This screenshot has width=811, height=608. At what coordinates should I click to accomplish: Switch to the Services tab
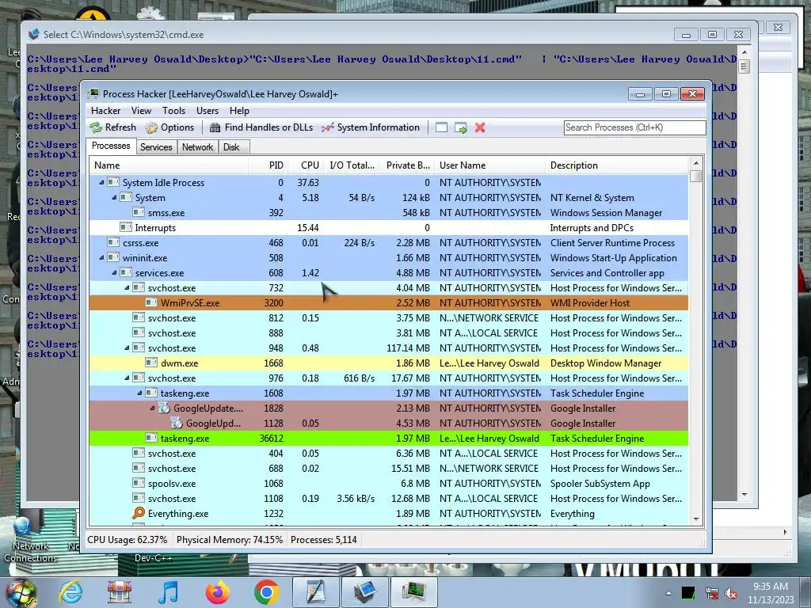pos(156,147)
